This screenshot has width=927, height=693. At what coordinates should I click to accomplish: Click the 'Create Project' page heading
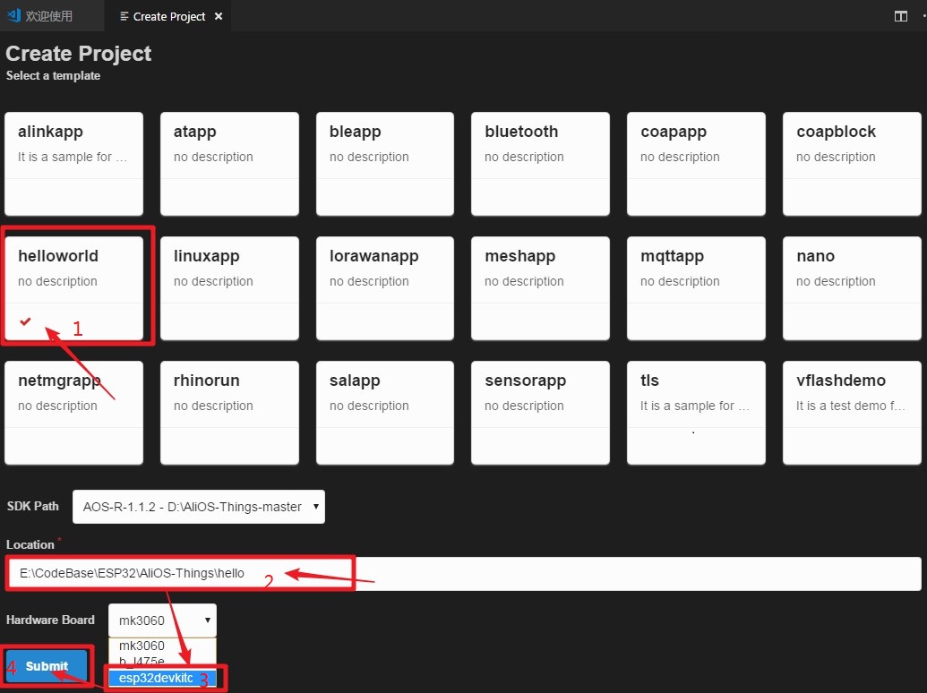pyautogui.click(x=79, y=54)
